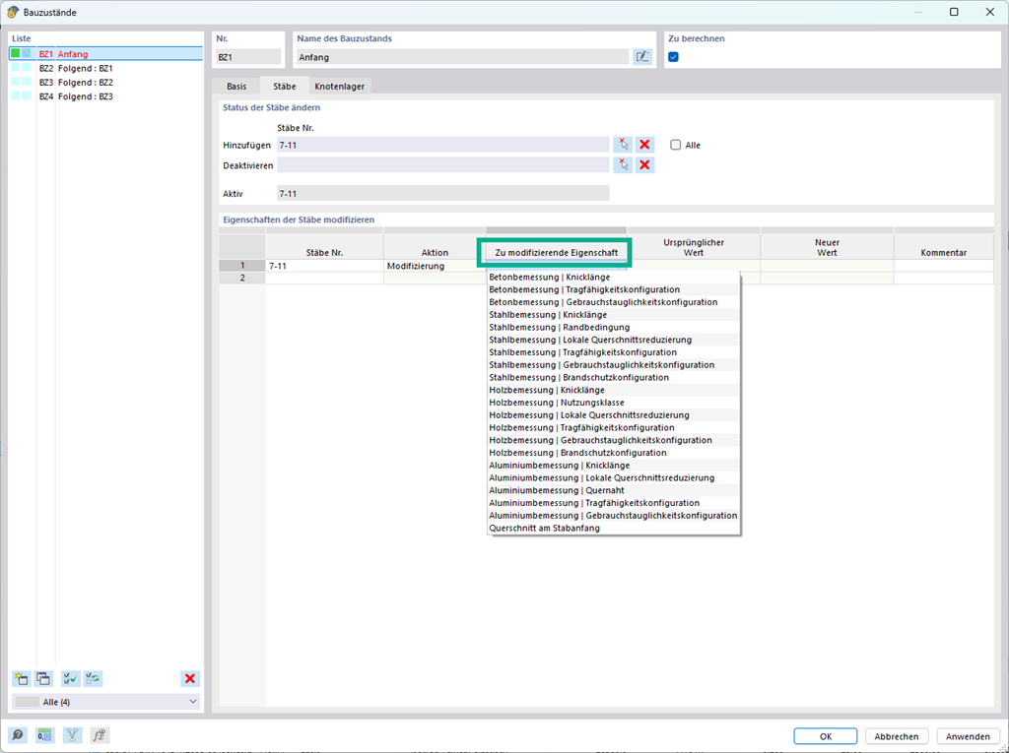The image size is (1009, 753).
Task: Click the Neuer Wert column header
Action: click(827, 248)
